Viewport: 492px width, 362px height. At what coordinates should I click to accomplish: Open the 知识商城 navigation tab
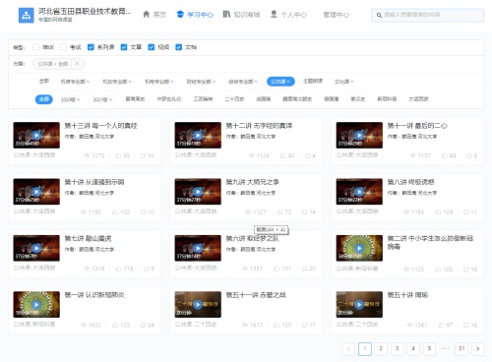(x=241, y=15)
